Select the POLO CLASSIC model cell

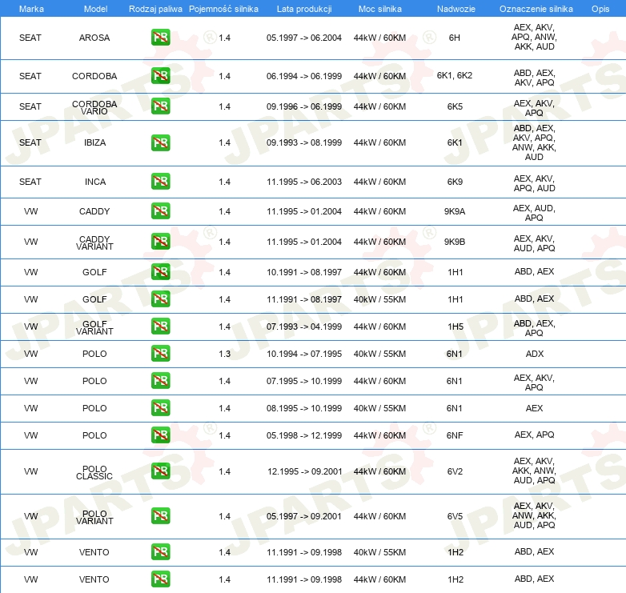coord(94,472)
